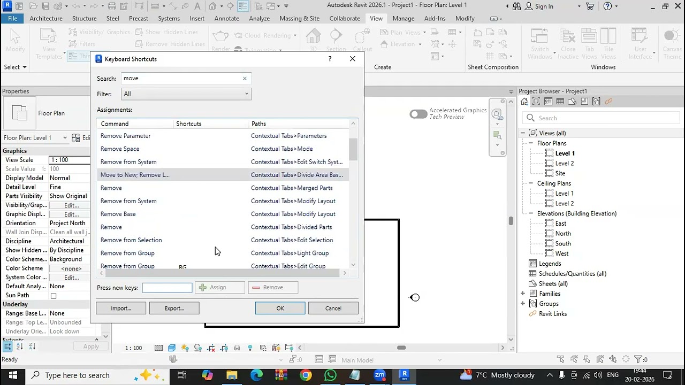Screen dimensions: 685x385
Task: Click the Import... button
Action: [121, 308]
